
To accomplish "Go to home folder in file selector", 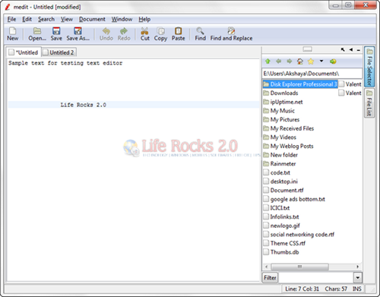I will pos(300,62).
